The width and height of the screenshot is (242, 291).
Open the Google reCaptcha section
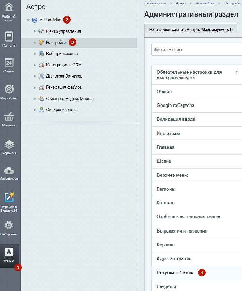coord(197,106)
